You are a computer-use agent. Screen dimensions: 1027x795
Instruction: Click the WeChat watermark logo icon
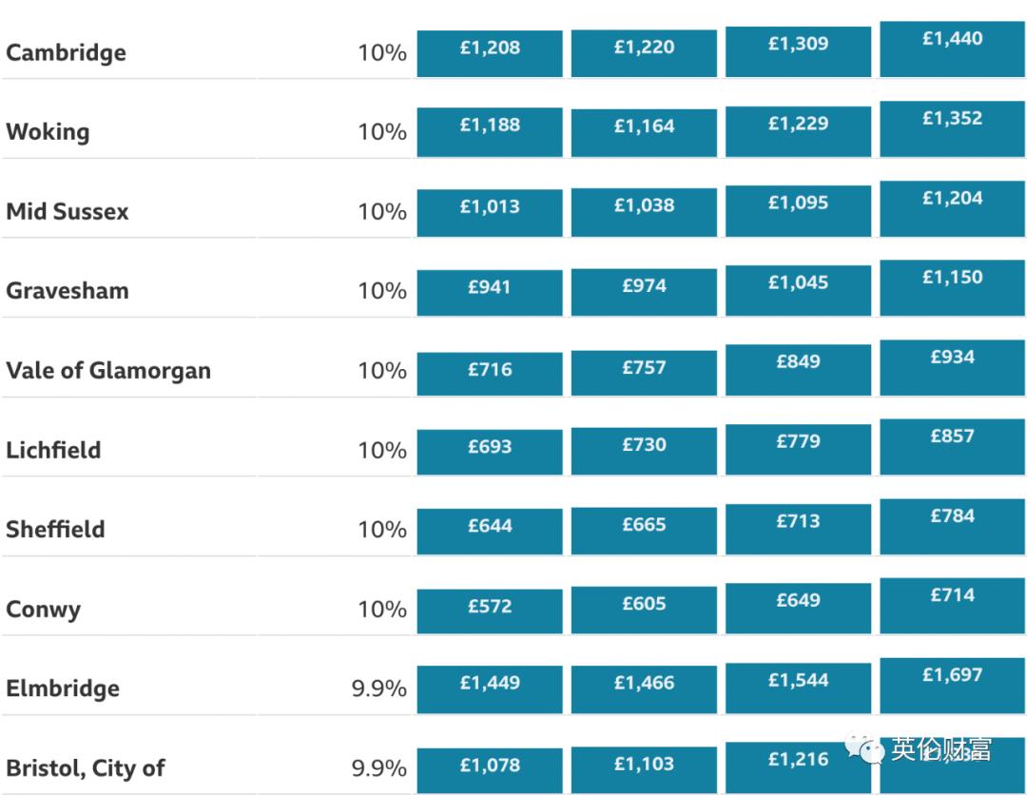(x=865, y=749)
